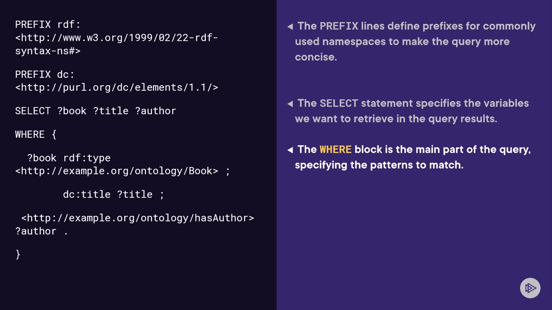Click the "dc:title ?title ;" code line

[x=113, y=194]
